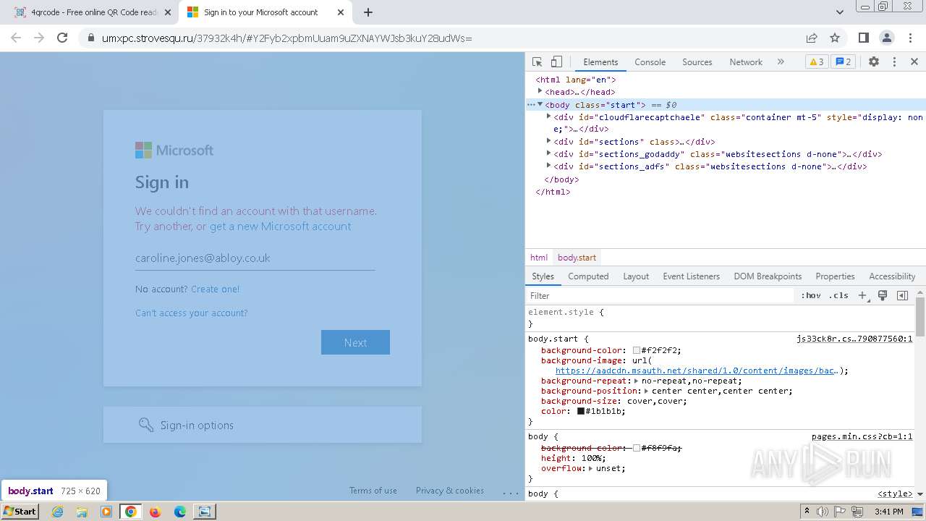The width and height of the screenshot is (926, 521).
Task: Open the Accessibility tab
Action: (x=892, y=276)
